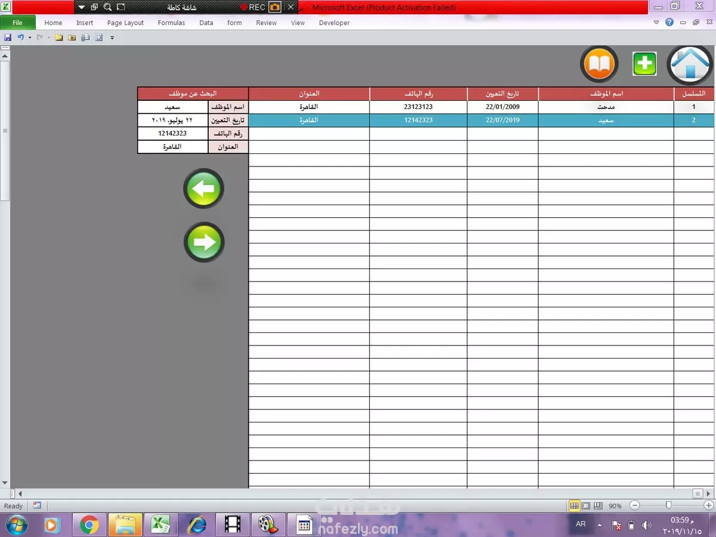This screenshot has height=537, width=716.
Task: Click the horizontal scrollbar right arrow
Action: coord(708,493)
